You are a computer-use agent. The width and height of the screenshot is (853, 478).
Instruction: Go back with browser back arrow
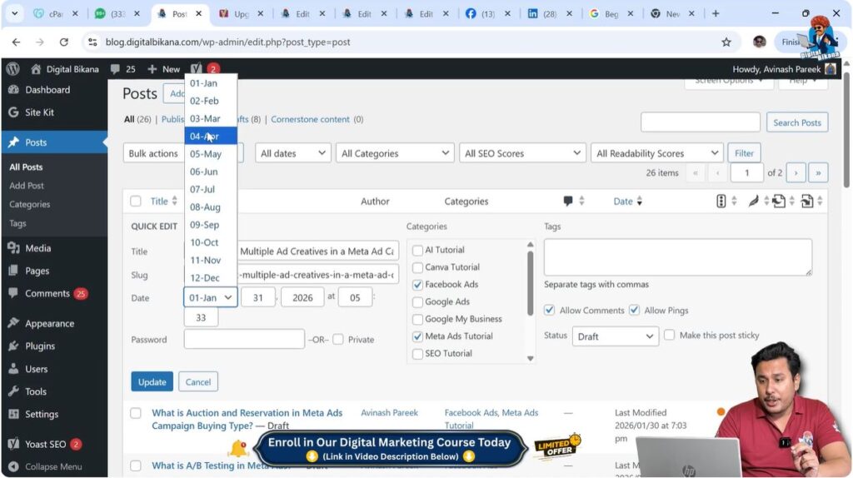pos(17,42)
